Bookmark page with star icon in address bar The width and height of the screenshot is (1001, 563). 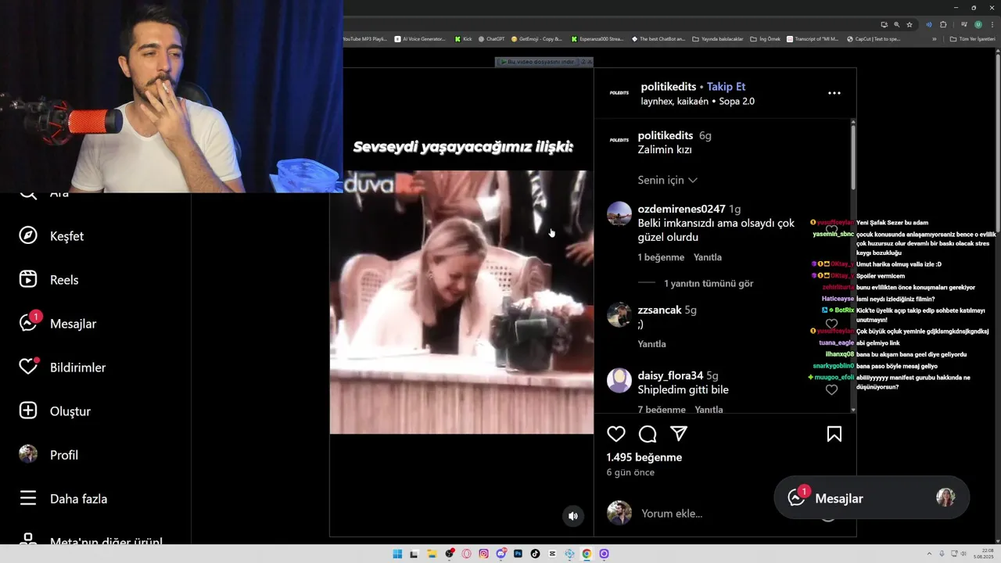[910, 24]
